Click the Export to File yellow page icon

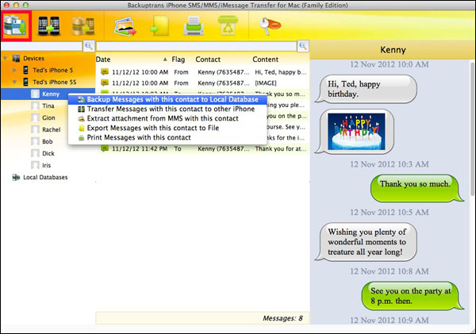[x=159, y=26]
